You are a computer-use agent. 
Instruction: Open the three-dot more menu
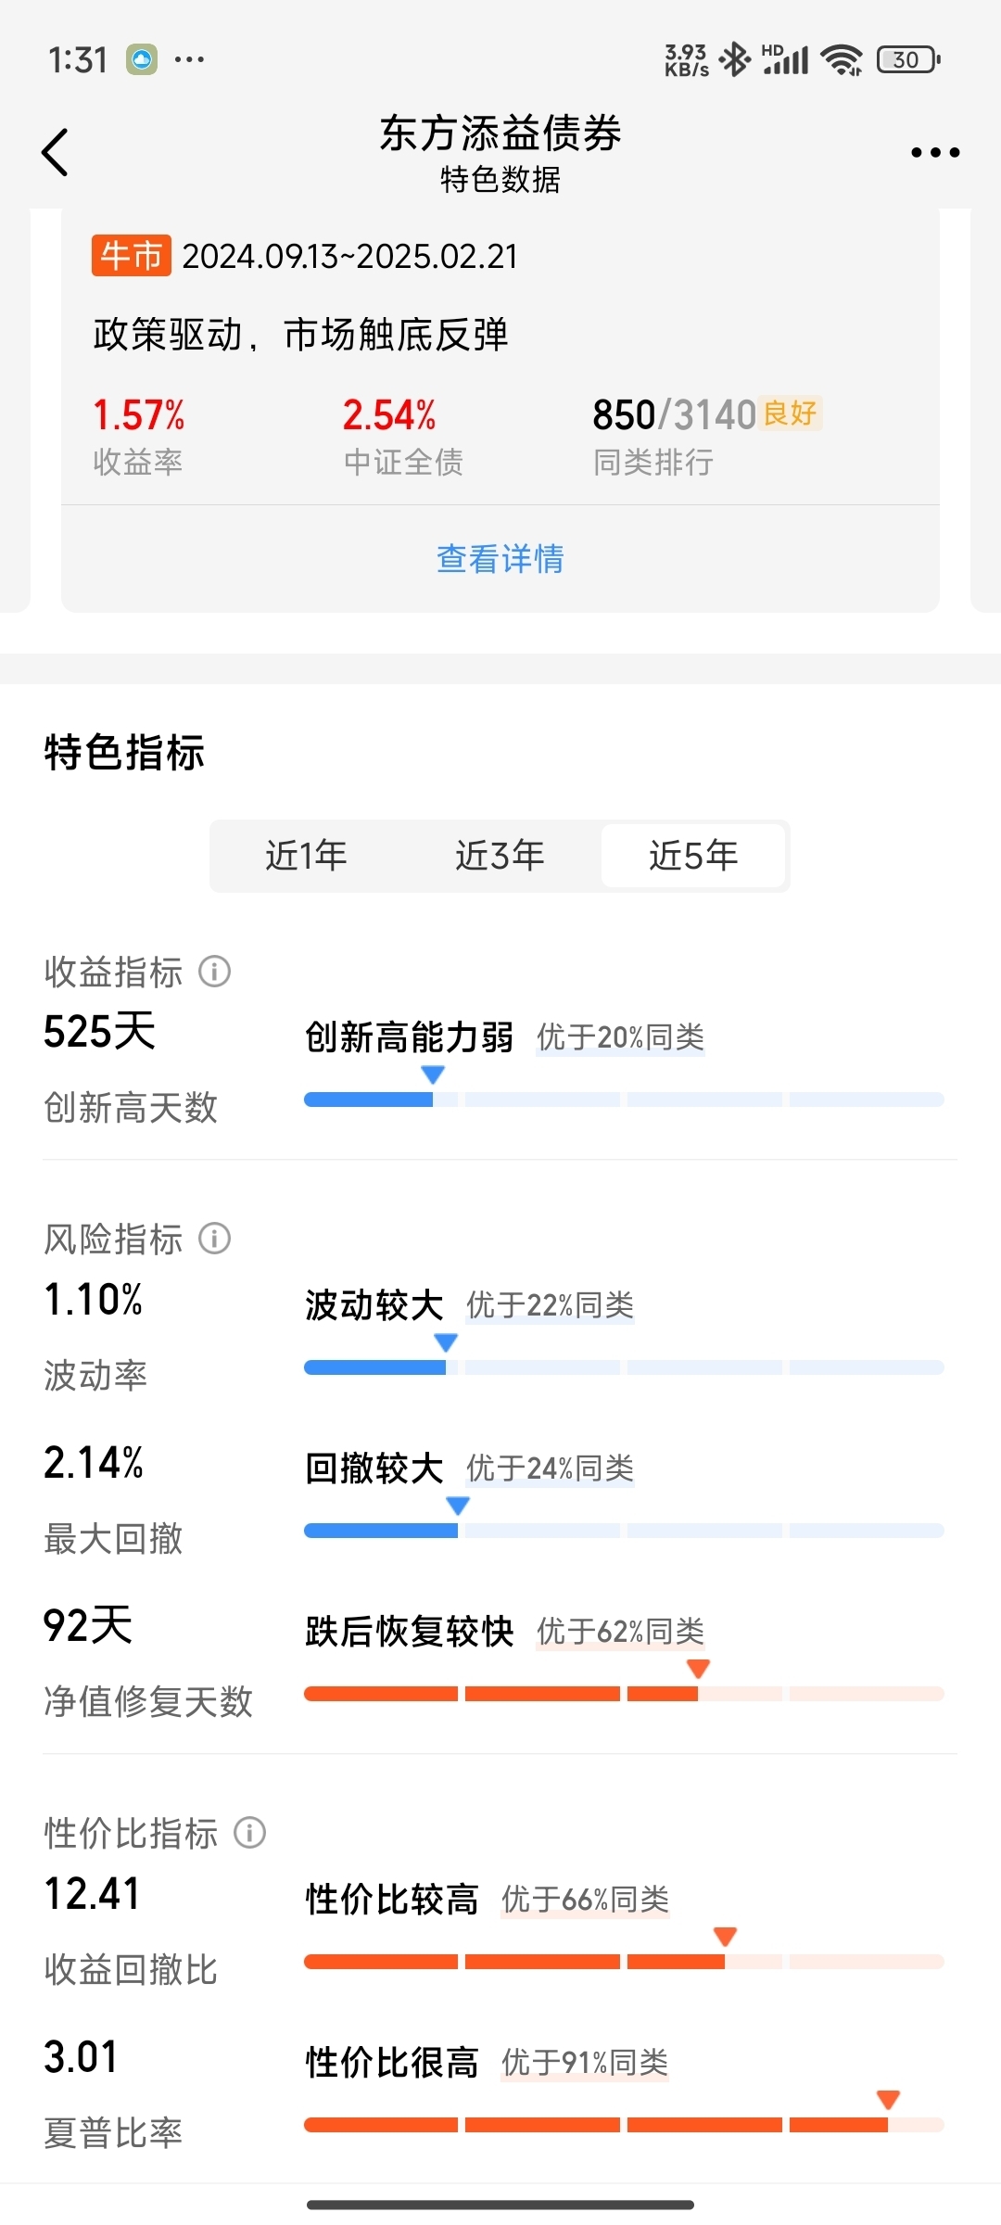(934, 152)
